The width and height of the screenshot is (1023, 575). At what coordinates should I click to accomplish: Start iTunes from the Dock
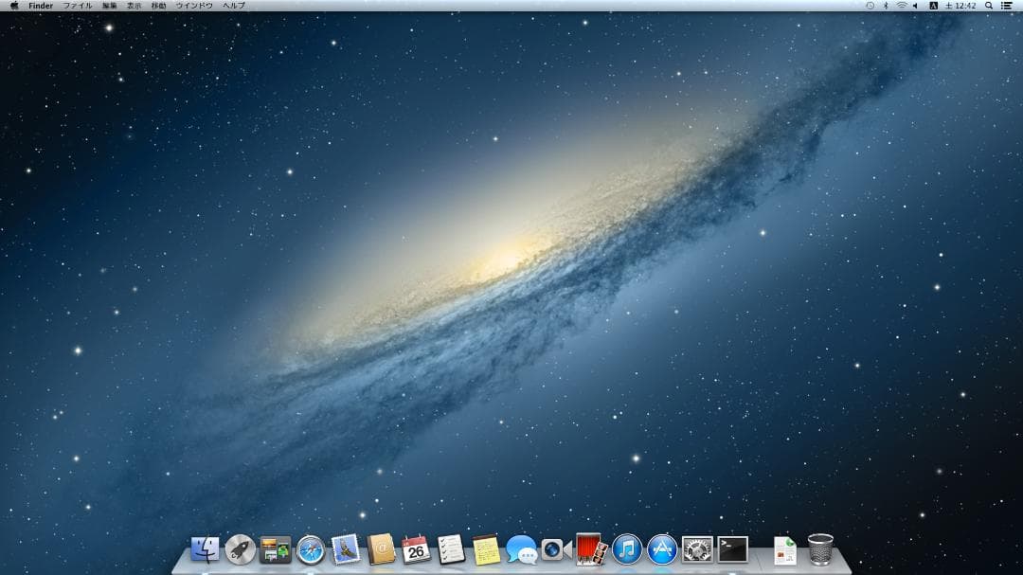625,550
